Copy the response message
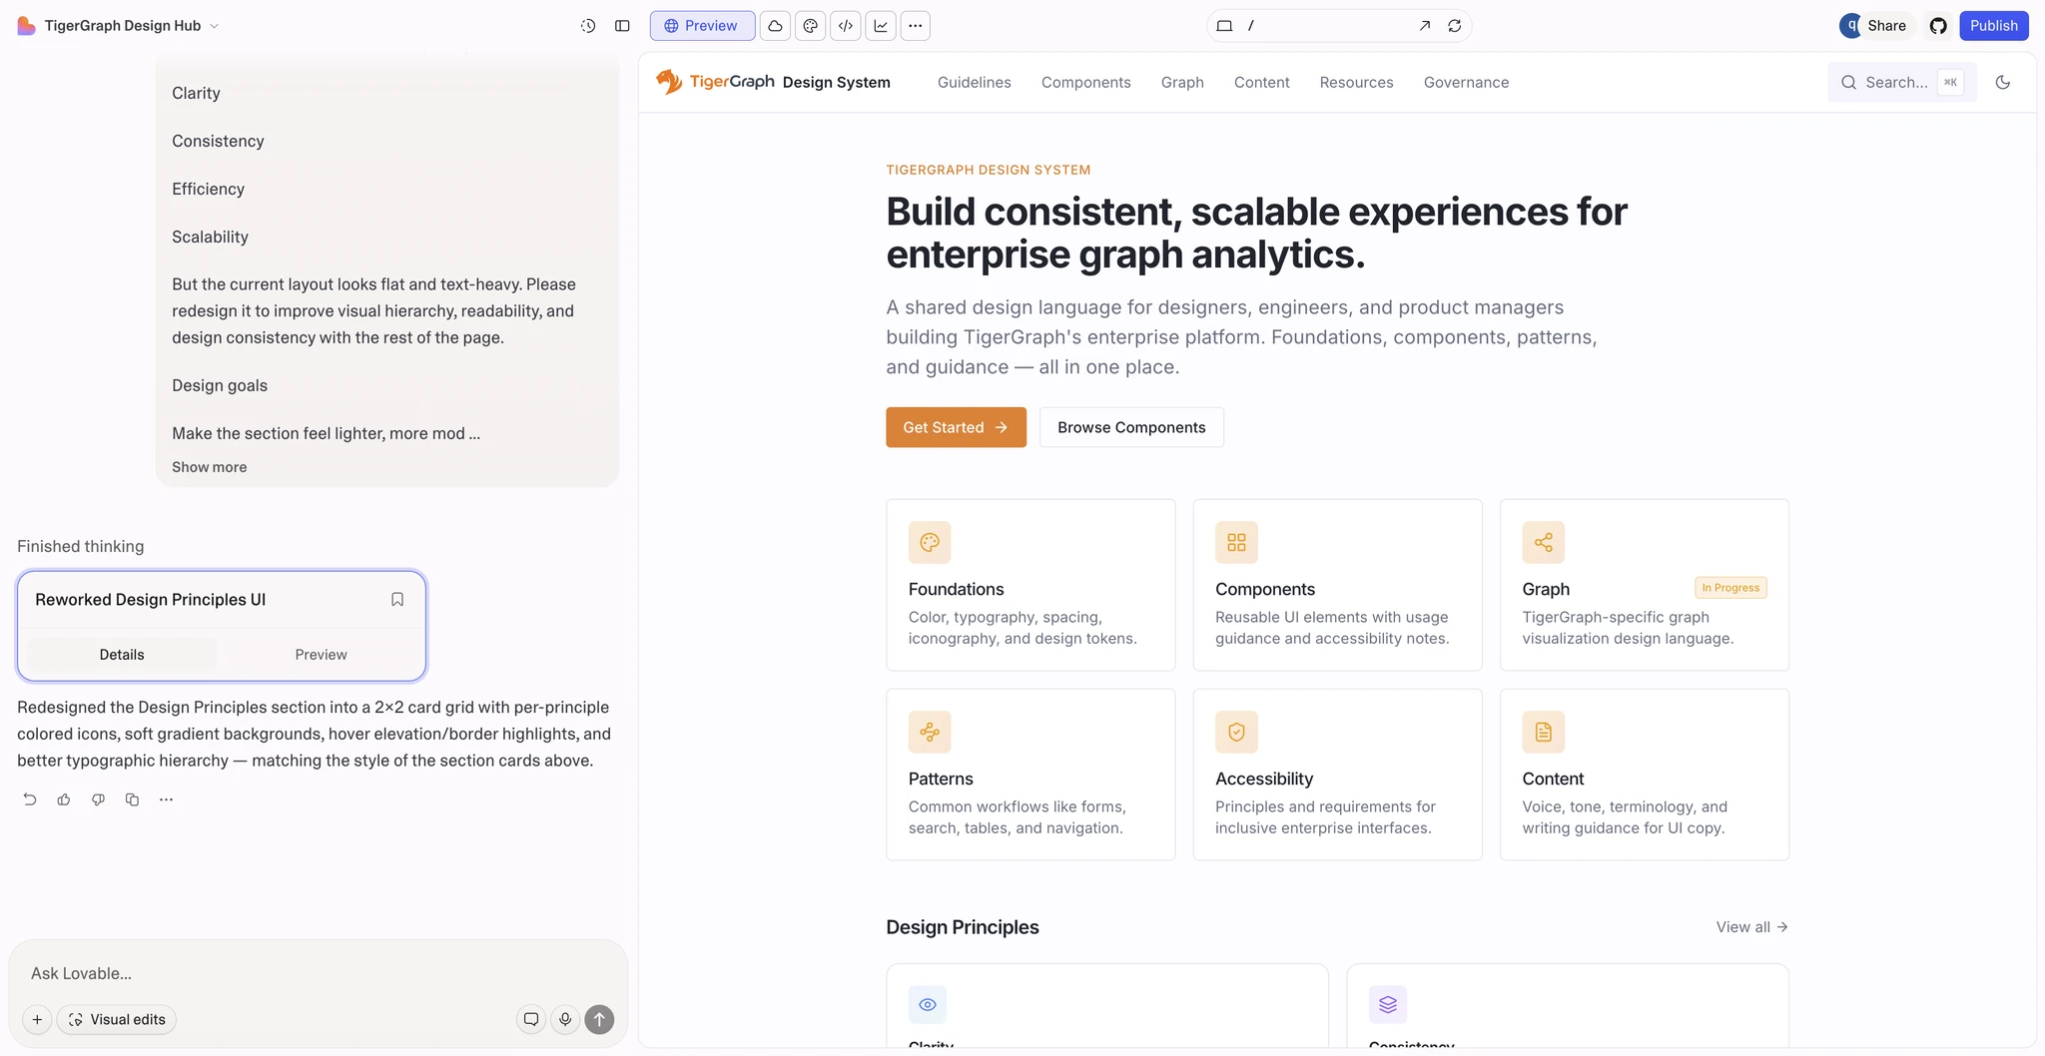The height and width of the screenshot is (1056, 2045). click(132, 799)
